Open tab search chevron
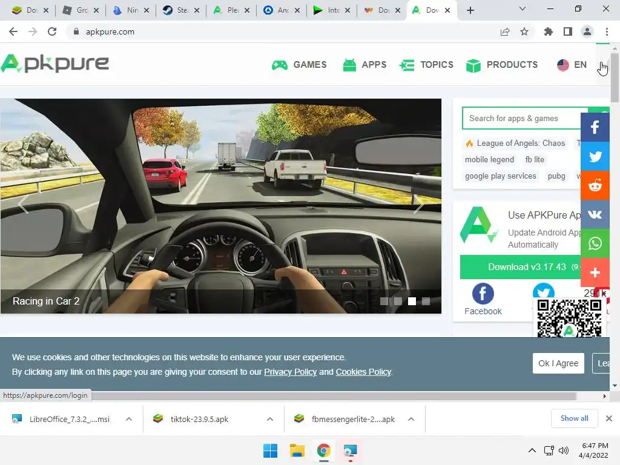 point(523,8)
